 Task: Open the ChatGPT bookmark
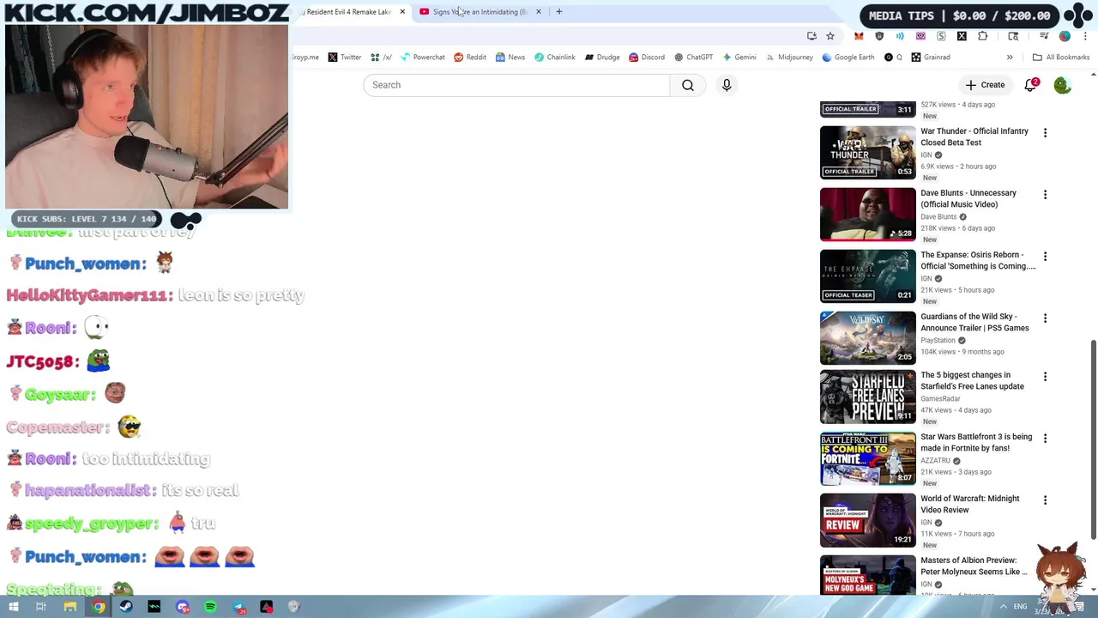pyautogui.click(x=693, y=58)
